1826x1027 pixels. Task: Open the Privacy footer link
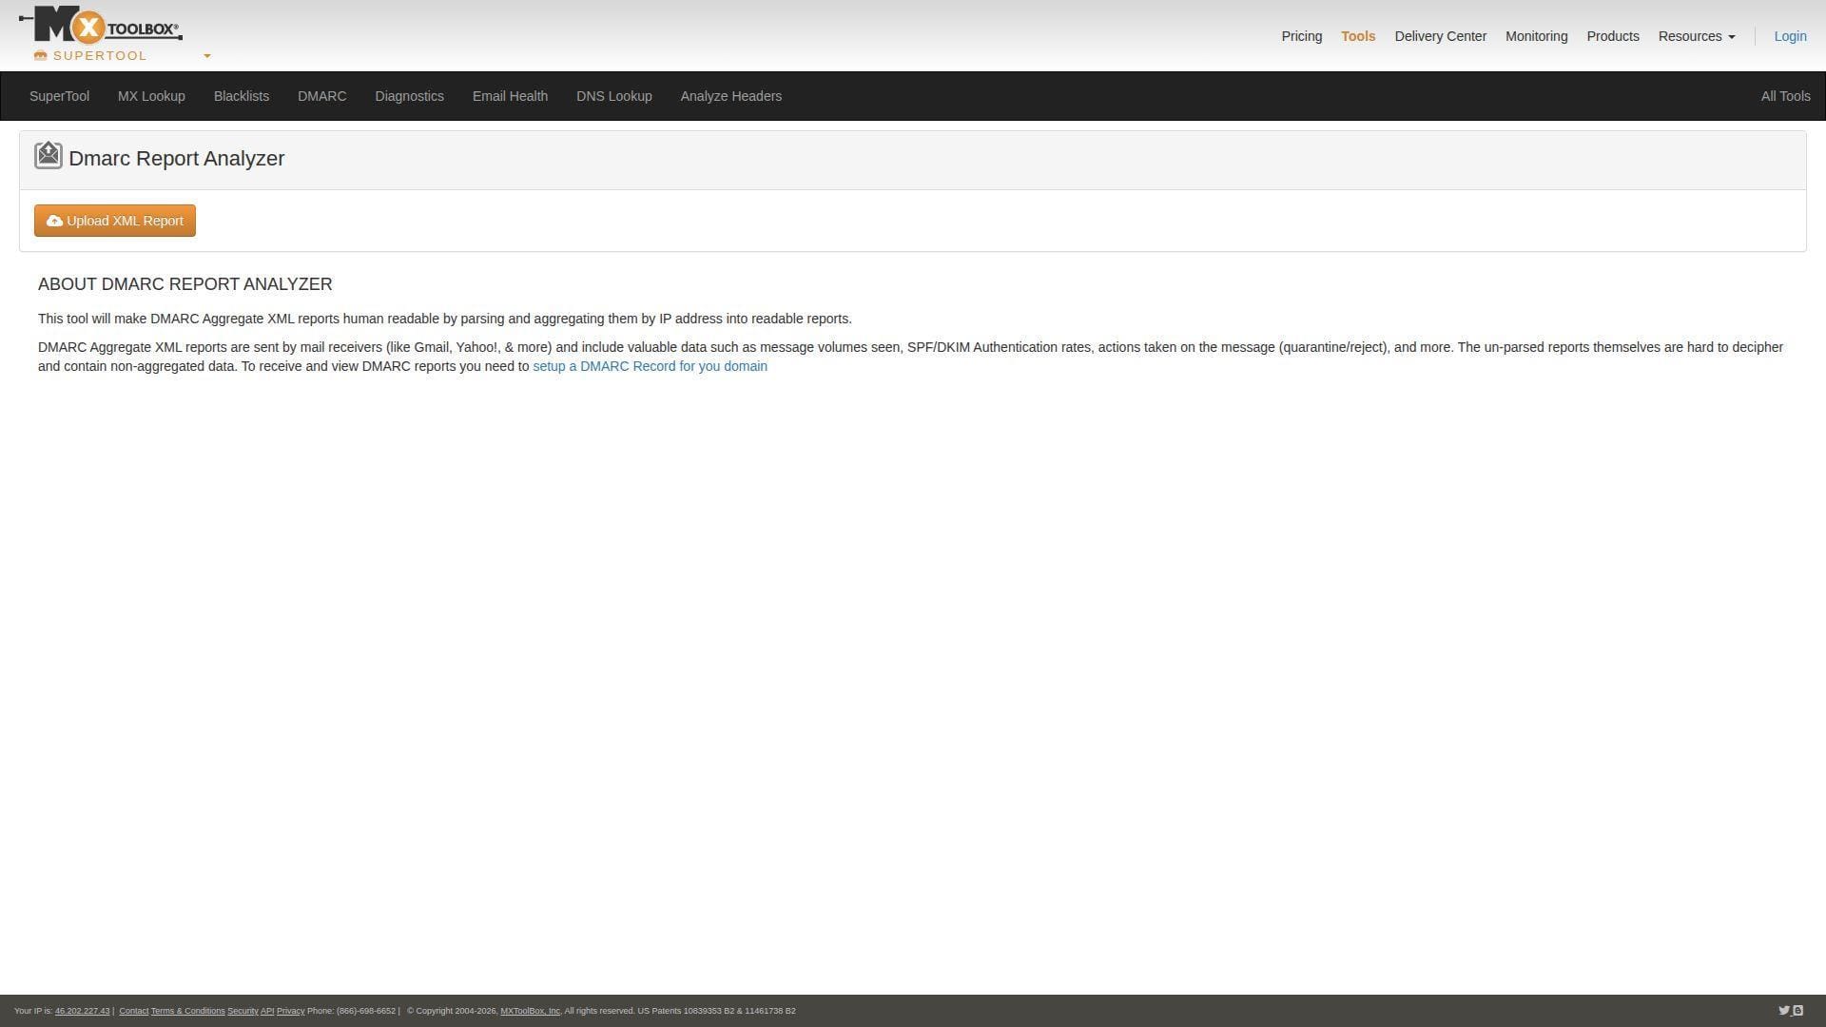pos(290,1011)
